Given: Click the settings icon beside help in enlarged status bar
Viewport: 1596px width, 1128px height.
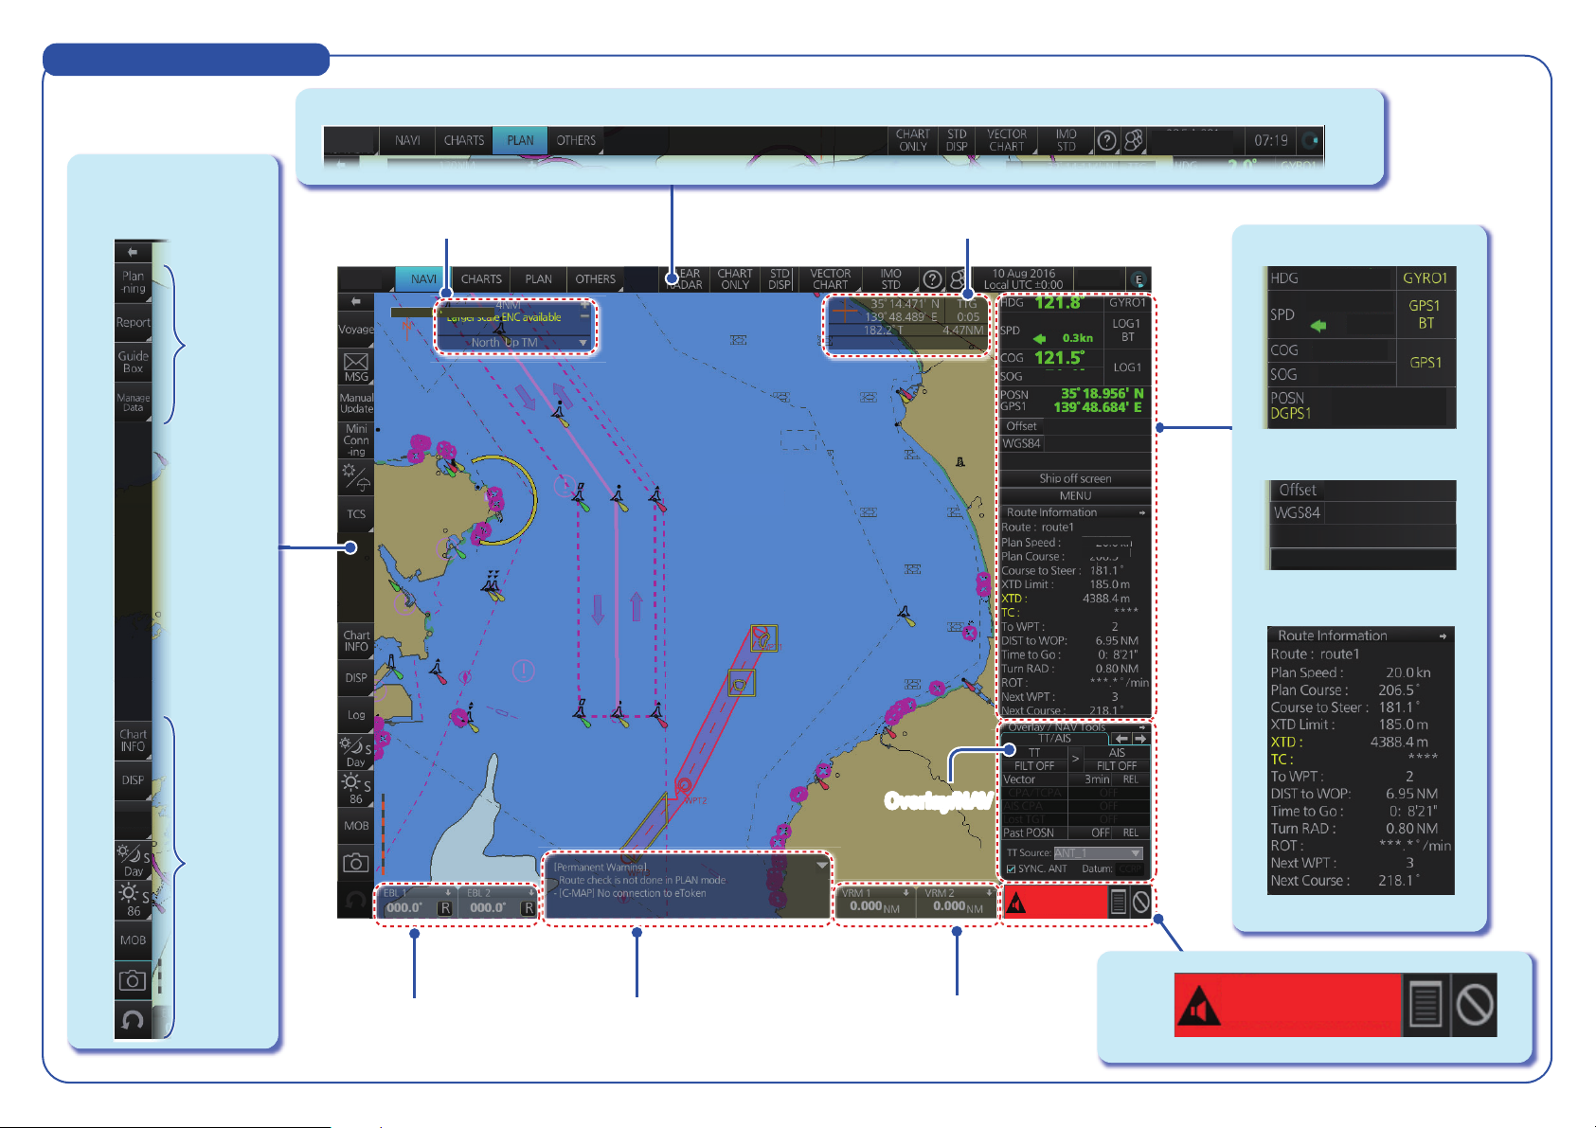Looking at the screenshot, I should 1133,141.
